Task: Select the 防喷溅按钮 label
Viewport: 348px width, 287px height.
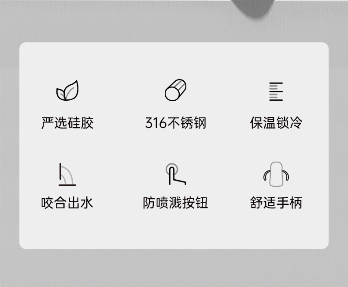Action: pos(175,203)
